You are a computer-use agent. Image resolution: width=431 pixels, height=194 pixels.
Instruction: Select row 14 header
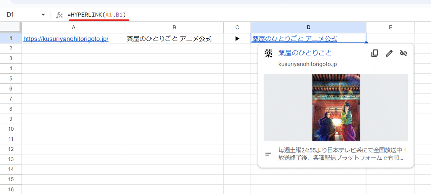point(11,169)
